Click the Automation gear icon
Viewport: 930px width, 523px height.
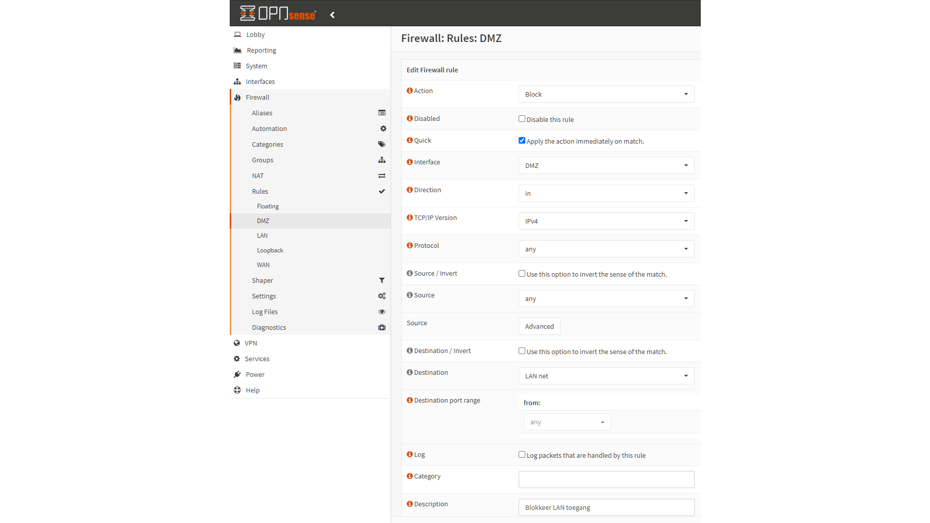tap(383, 128)
